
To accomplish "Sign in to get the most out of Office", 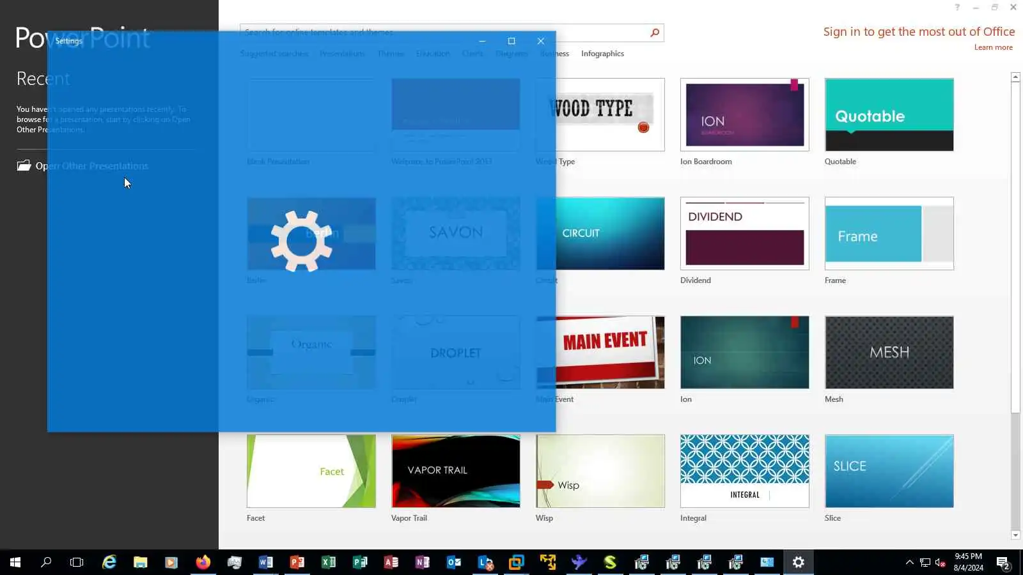I will (919, 32).
